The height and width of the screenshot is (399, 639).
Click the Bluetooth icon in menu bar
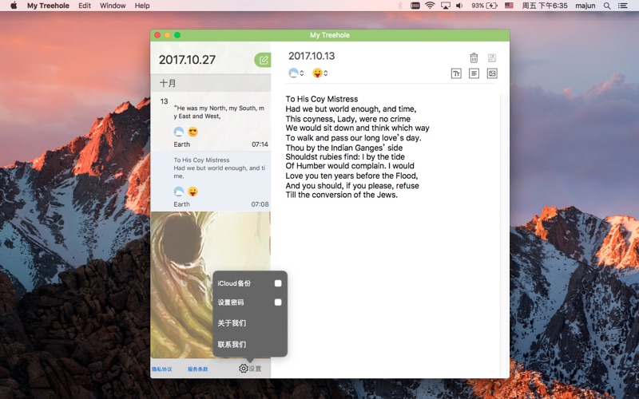point(400,6)
